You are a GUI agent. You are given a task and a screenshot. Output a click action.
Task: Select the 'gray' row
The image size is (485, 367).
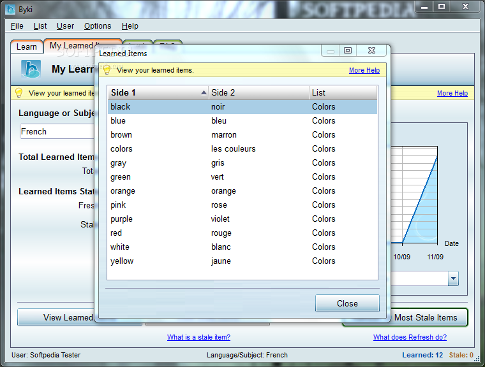point(243,163)
